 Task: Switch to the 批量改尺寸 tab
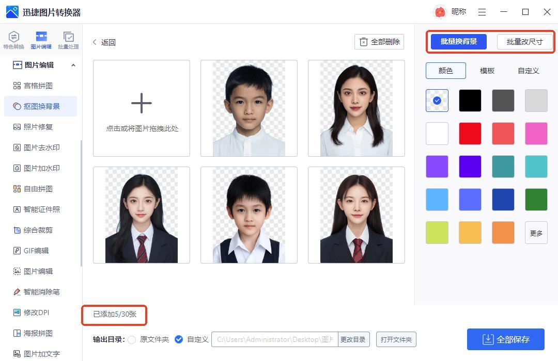(x=524, y=42)
